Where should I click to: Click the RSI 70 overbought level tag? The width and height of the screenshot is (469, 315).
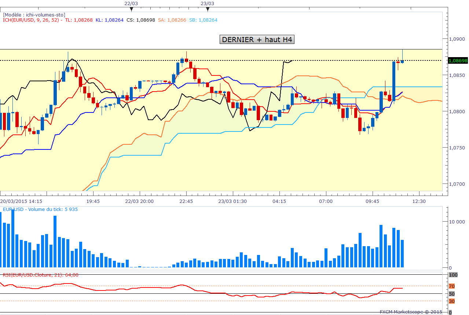(452, 286)
